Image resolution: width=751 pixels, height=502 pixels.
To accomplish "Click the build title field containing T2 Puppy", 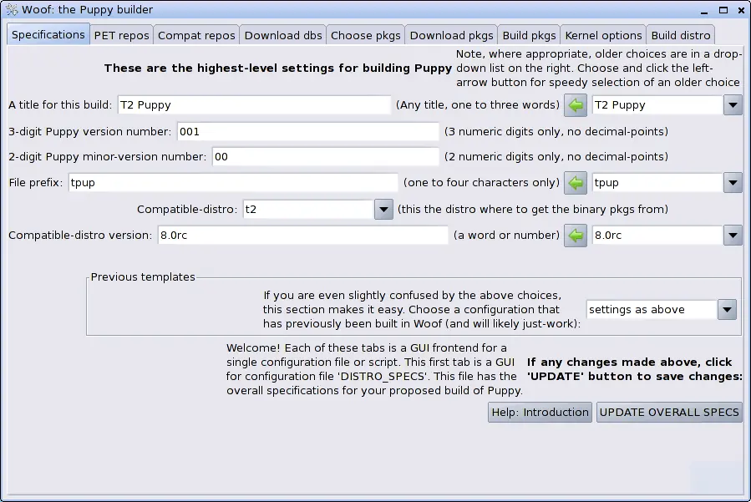I will coord(254,105).
